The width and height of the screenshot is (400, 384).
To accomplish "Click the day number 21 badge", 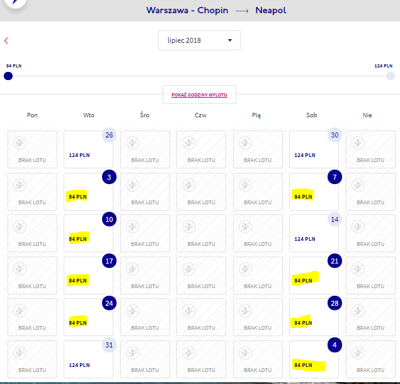I will point(334,261).
